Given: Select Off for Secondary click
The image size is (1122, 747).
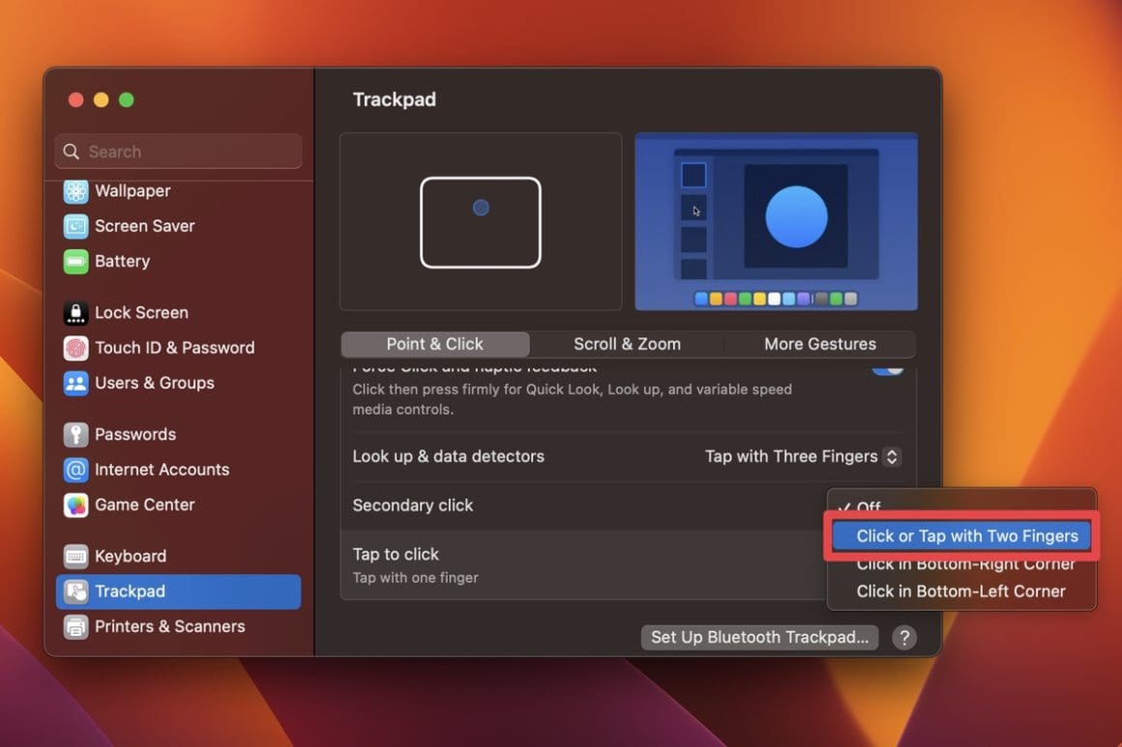Looking at the screenshot, I should [868, 507].
